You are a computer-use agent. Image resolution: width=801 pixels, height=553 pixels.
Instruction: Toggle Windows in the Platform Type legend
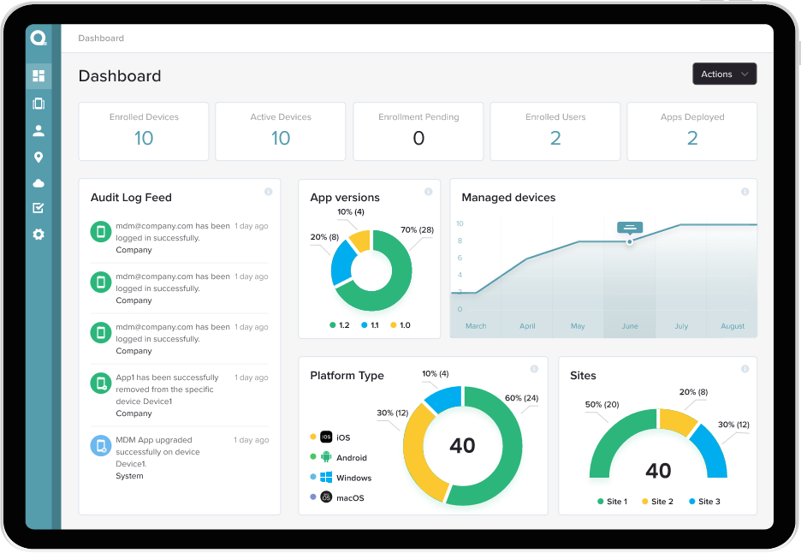coord(326,476)
